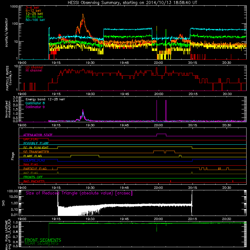Screen dimensions: 250x250
Task: Select the cyan 50-100 keV legend label
Action: pos(35,20)
